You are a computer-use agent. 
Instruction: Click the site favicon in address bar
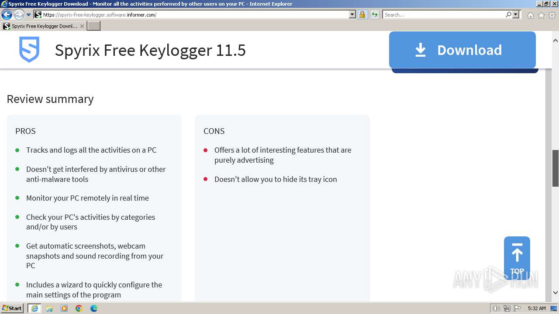[38, 15]
